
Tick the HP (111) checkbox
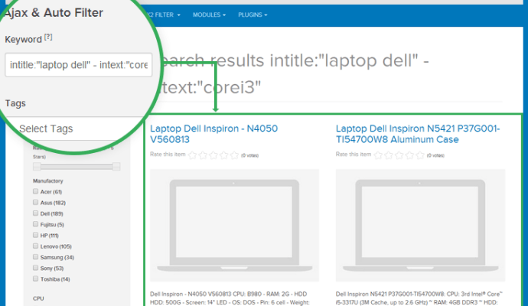tap(35, 235)
